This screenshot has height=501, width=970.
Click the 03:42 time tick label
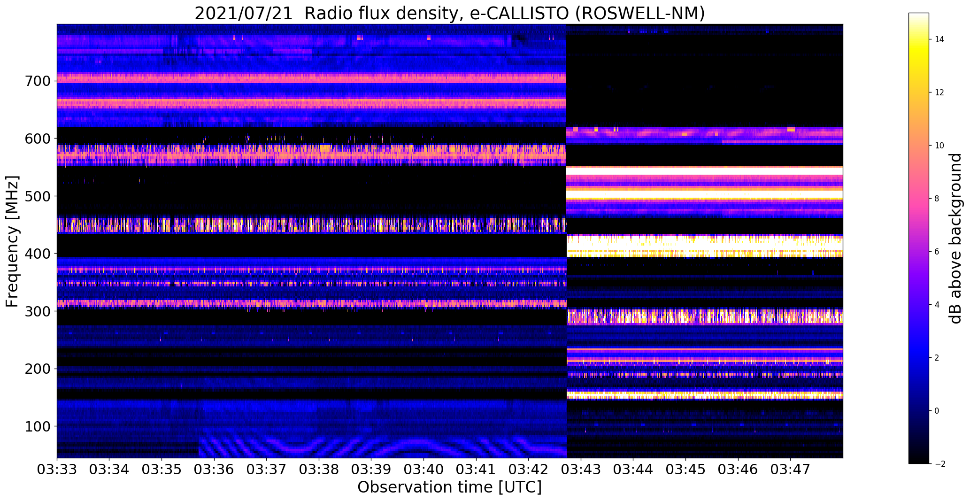coord(529,469)
